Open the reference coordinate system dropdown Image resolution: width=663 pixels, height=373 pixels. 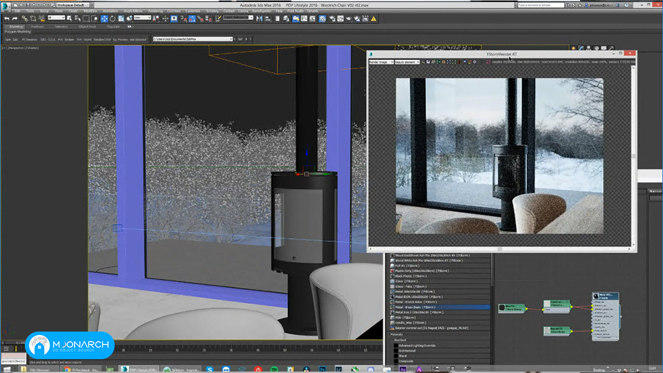pyautogui.click(x=142, y=18)
